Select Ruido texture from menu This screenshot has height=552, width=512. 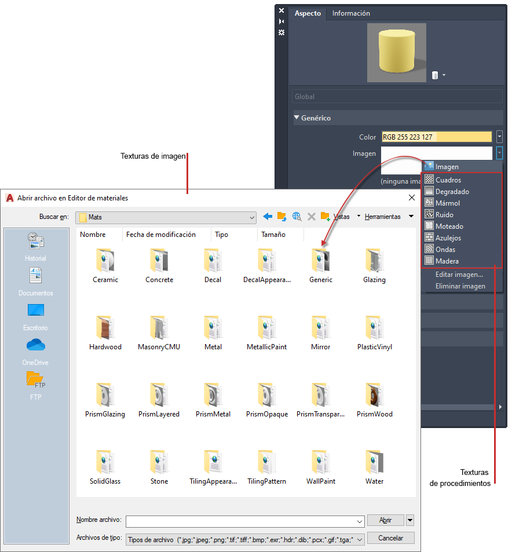pyautogui.click(x=462, y=215)
